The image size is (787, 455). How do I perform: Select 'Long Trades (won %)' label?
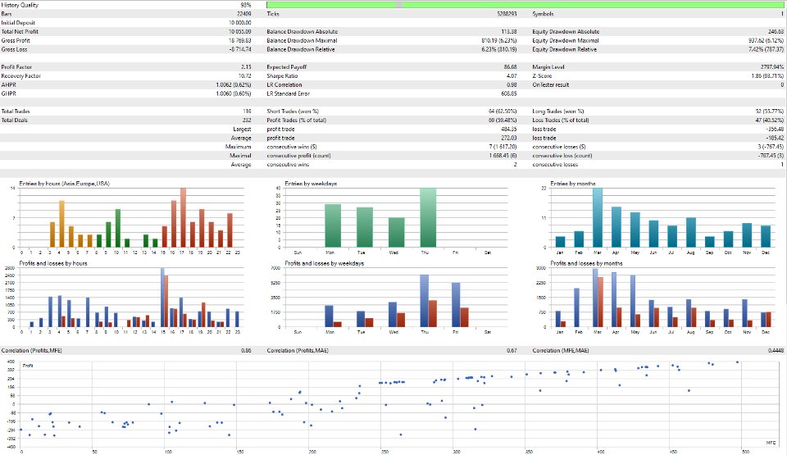pos(558,111)
